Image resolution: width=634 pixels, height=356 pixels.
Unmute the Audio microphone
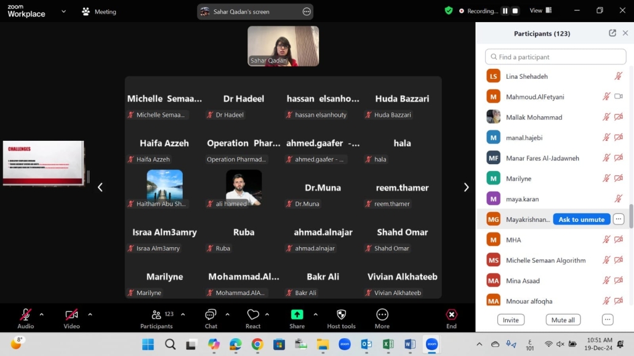tap(26, 315)
